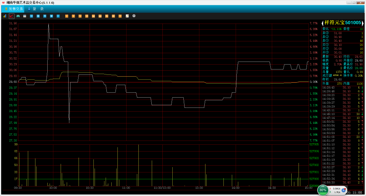The height and width of the screenshot is (196, 366).
Task: Open the settings gear in the toolbar
Action: 134,16
